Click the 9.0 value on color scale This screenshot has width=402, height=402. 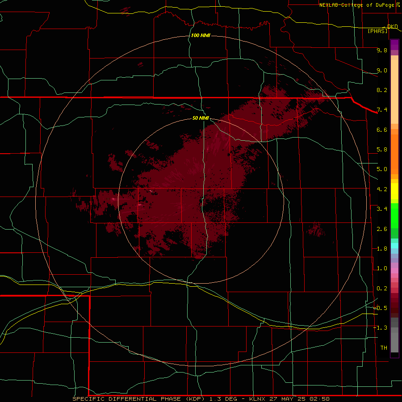(x=382, y=70)
